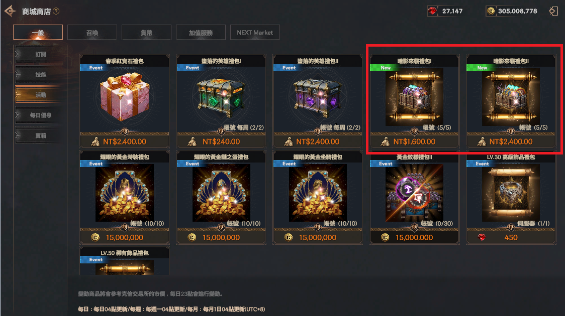
Task: Click the back arrow icon beside 商城商店
Action: pyautogui.click(x=10, y=11)
